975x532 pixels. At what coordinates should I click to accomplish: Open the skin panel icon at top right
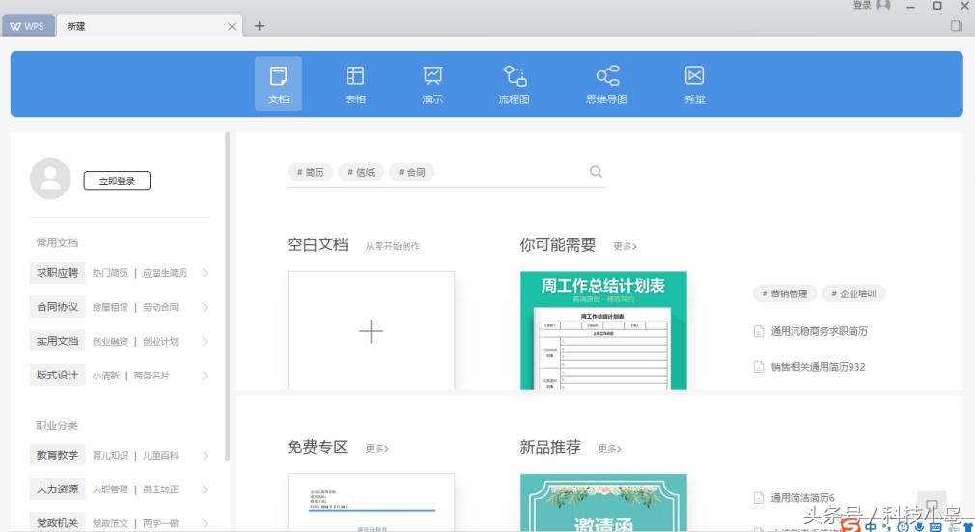coord(957,25)
